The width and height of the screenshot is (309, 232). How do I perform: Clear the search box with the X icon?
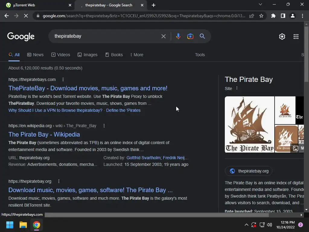click(x=163, y=36)
